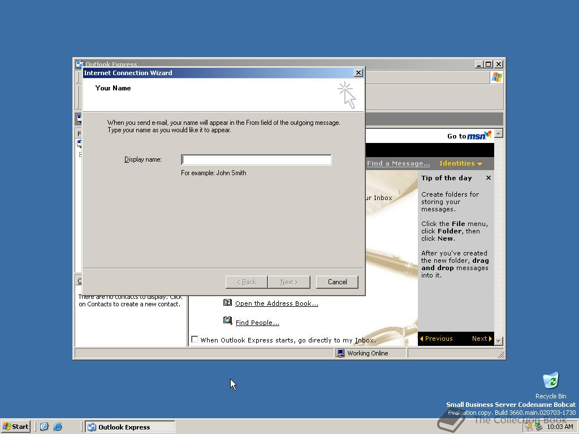Click the network computers icon in the system tray

coord(538,427)
